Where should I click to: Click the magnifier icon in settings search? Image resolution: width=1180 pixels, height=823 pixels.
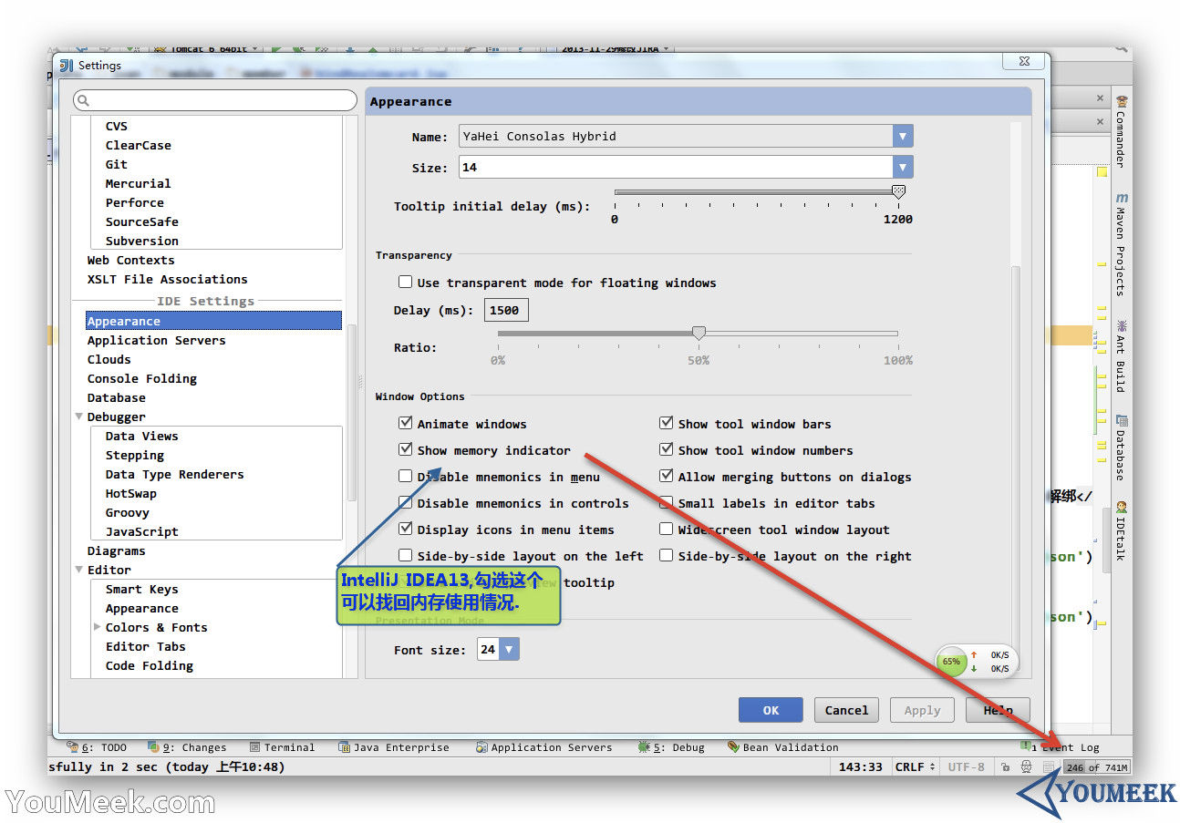84,101
